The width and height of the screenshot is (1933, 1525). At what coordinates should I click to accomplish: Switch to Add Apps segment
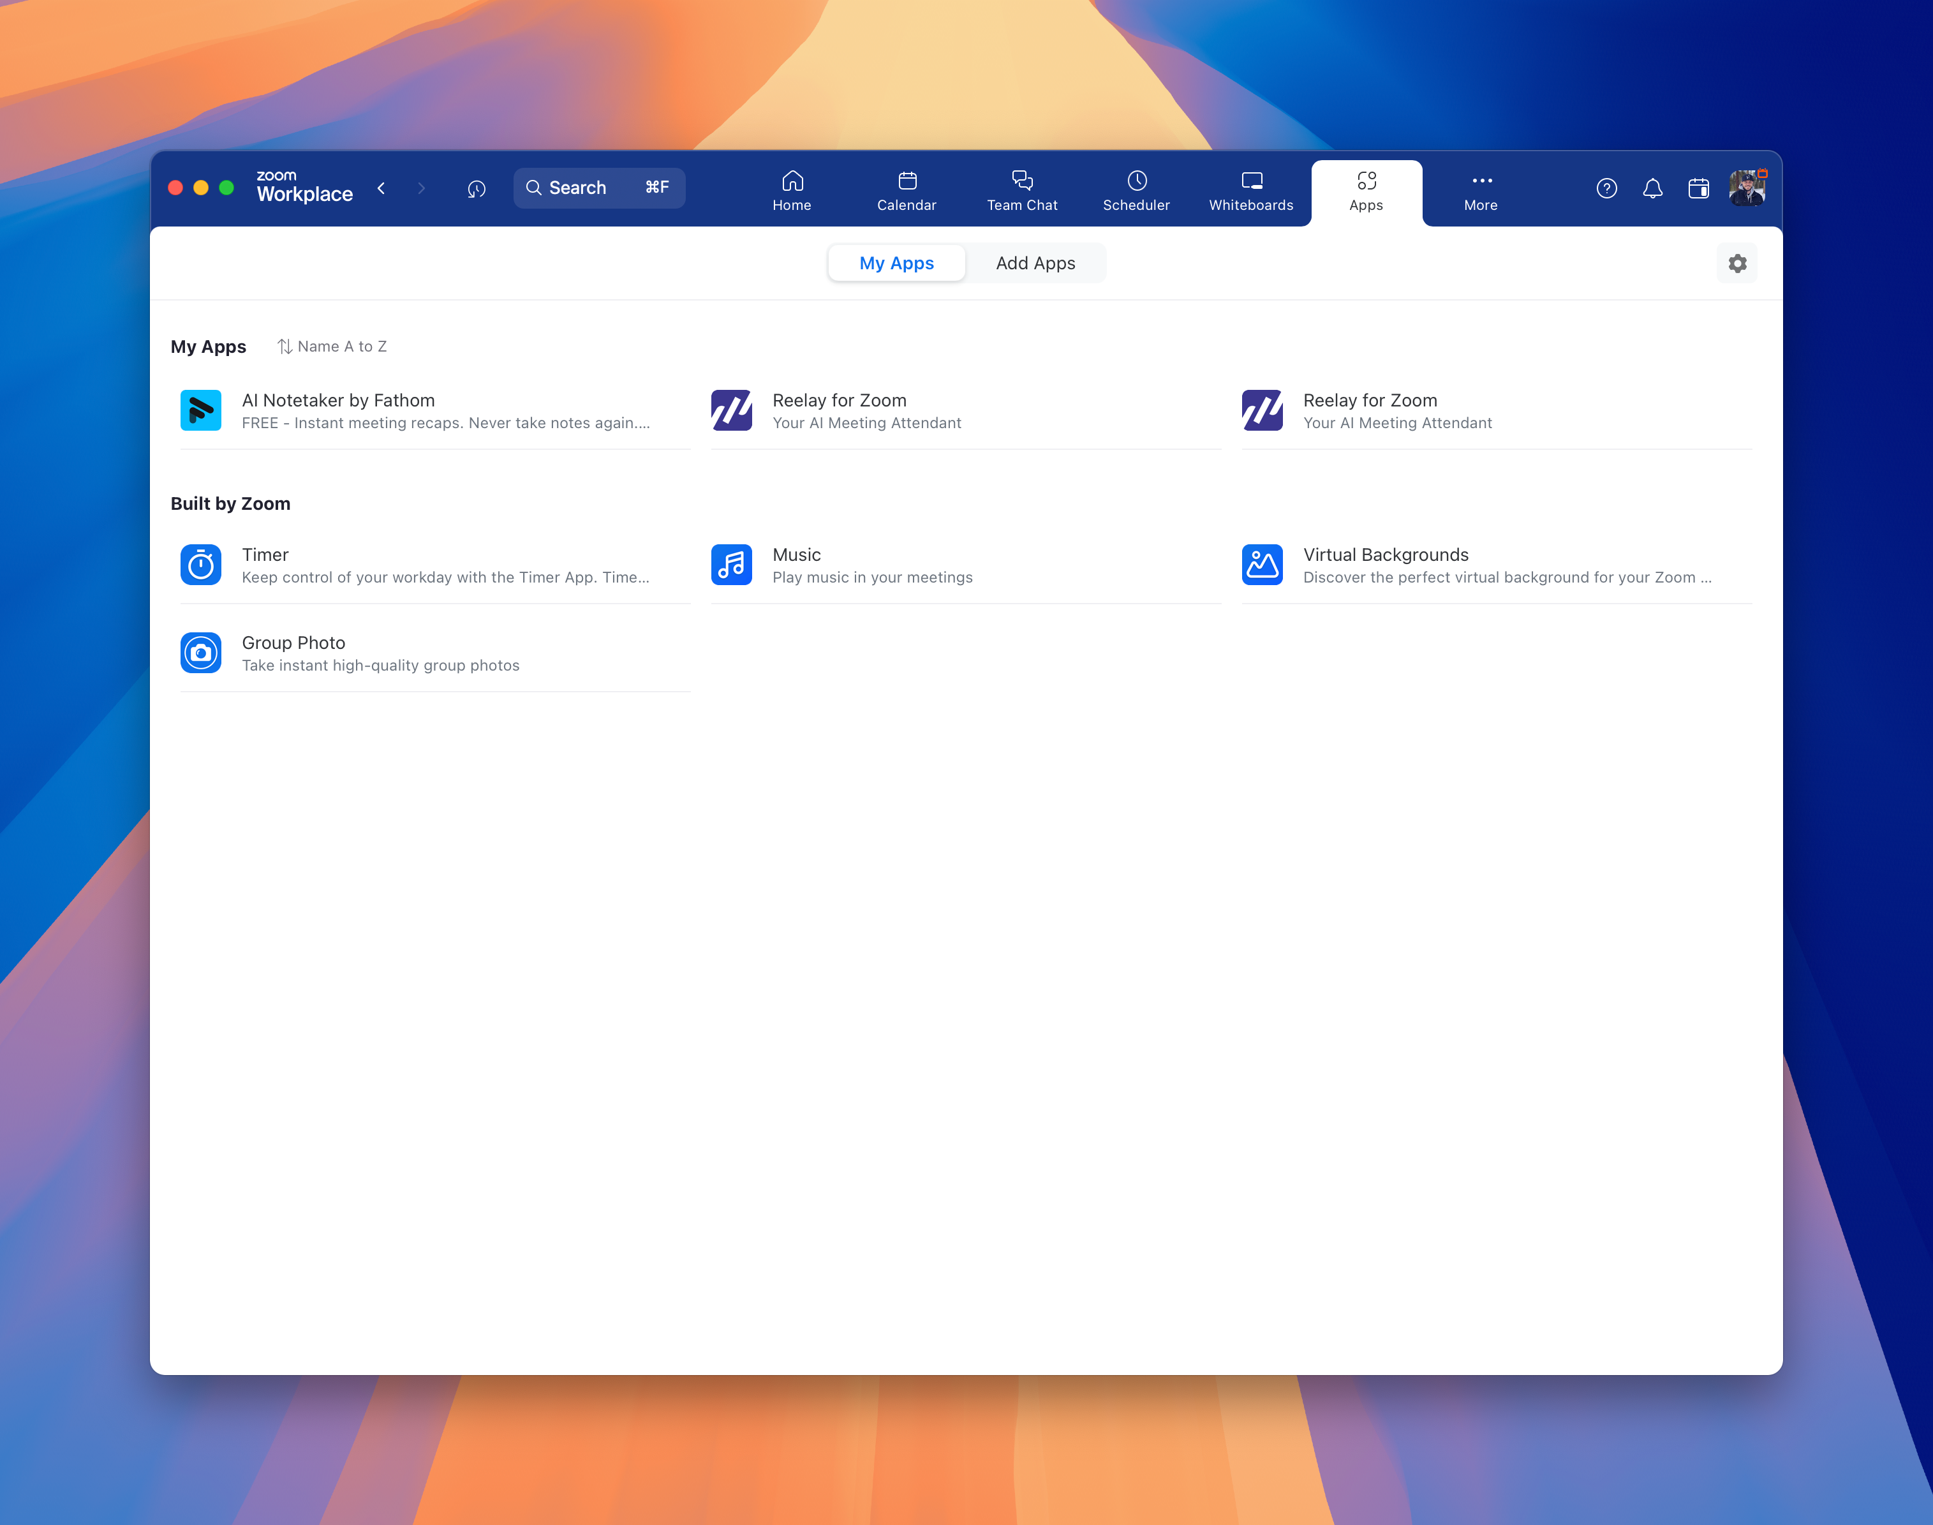click(1035, 262)
